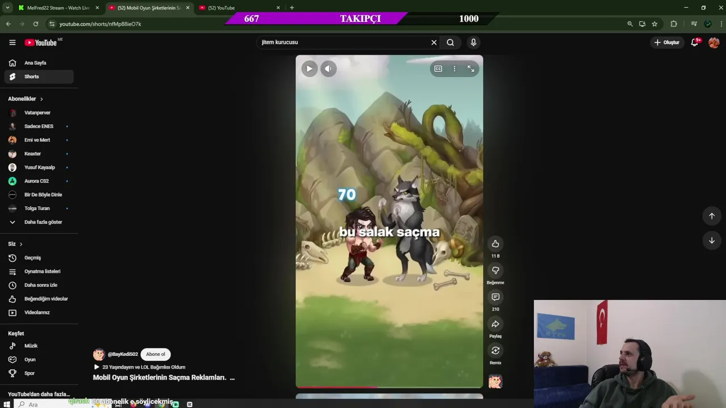
Task: Close the Mobil Oyun Şirketlerinin tab
Action: [188, 8]
